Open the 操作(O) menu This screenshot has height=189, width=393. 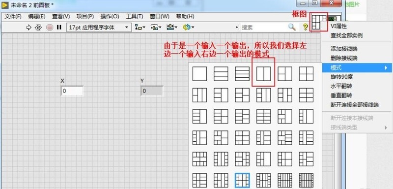click(x=110, y=17)
